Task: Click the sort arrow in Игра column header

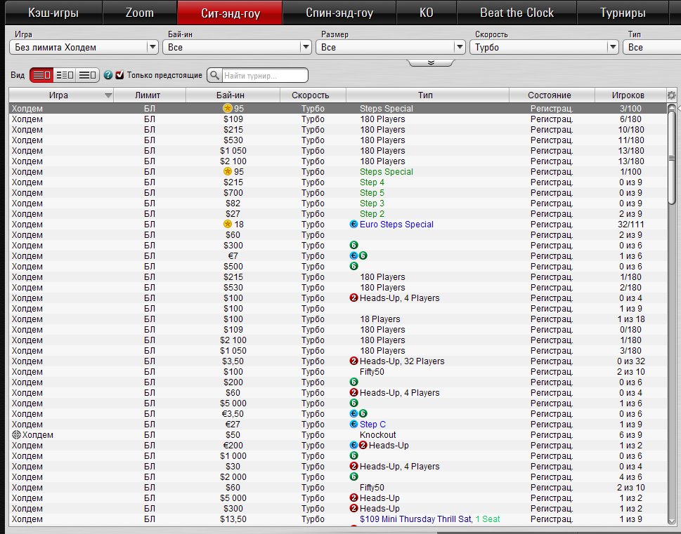Action: (108, 95)
